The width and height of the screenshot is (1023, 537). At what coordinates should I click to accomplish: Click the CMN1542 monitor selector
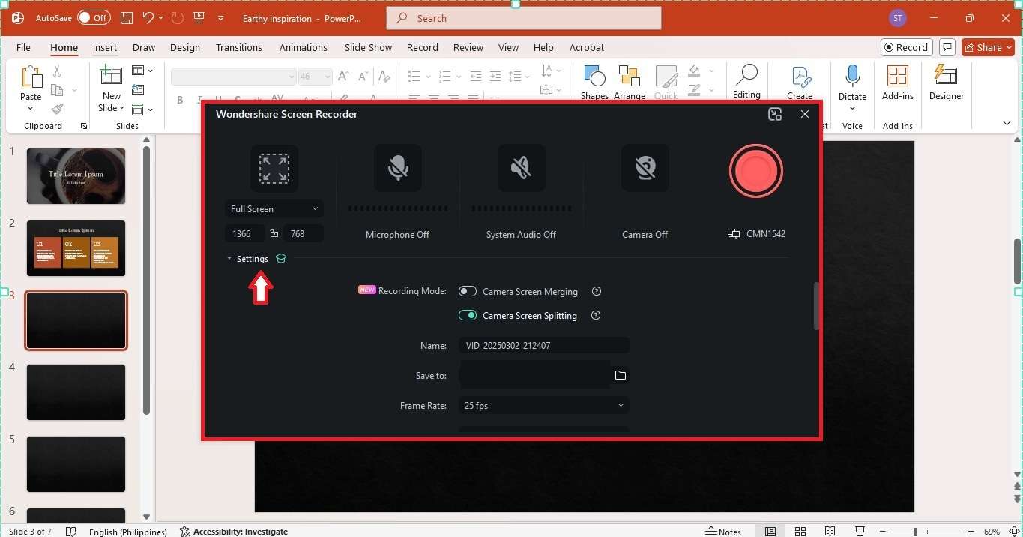pyautogui.click(x=757, y=234)
